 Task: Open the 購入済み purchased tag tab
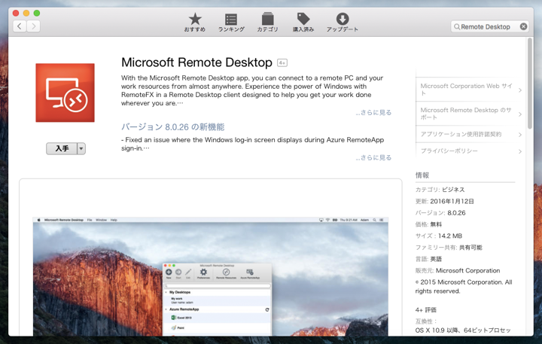(x=303, y=23)
